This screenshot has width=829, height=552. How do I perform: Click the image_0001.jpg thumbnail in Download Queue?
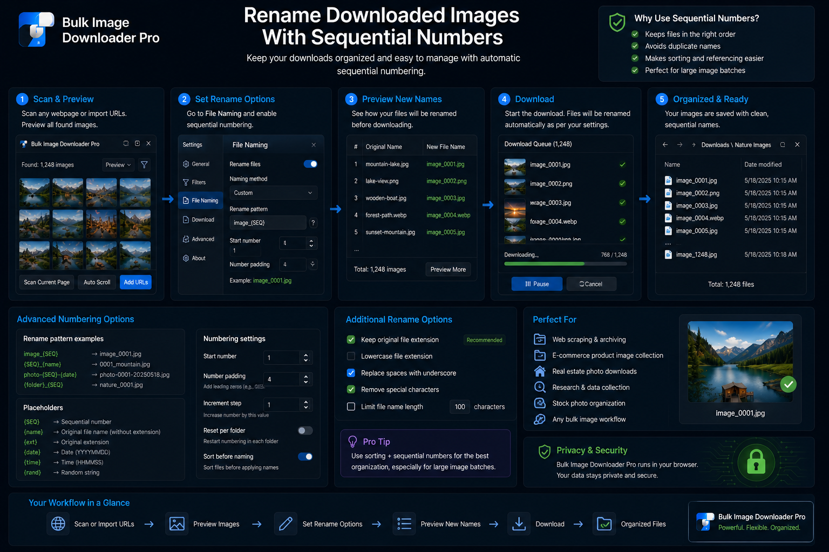[x=515, y=167]
